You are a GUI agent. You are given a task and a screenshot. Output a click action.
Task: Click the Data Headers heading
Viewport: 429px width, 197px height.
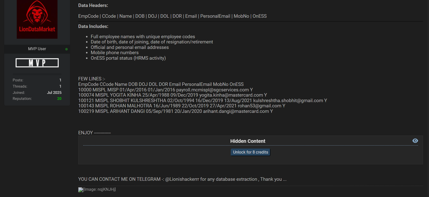point(93,5)
